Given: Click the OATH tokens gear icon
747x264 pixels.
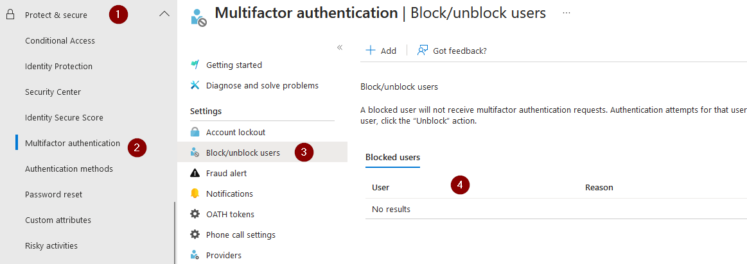Looking at the screenshot, I should tap(195, 214).
